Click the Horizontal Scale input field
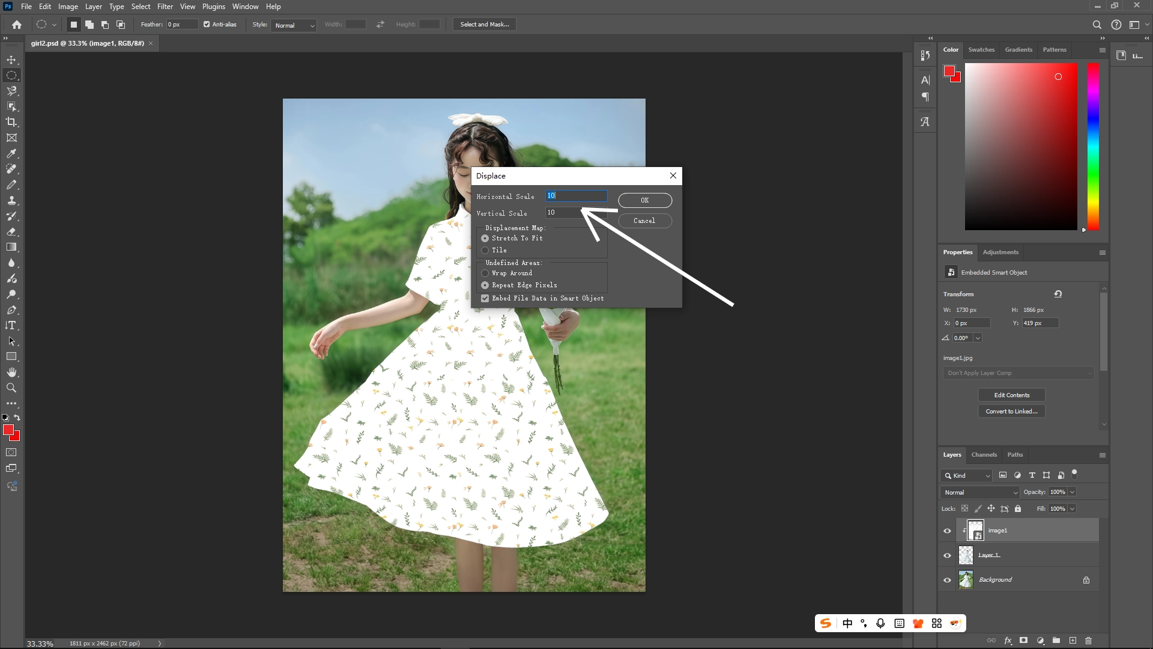Image resolution: width=1153 pixels, height=649 pixels. (x=575, y=196)
